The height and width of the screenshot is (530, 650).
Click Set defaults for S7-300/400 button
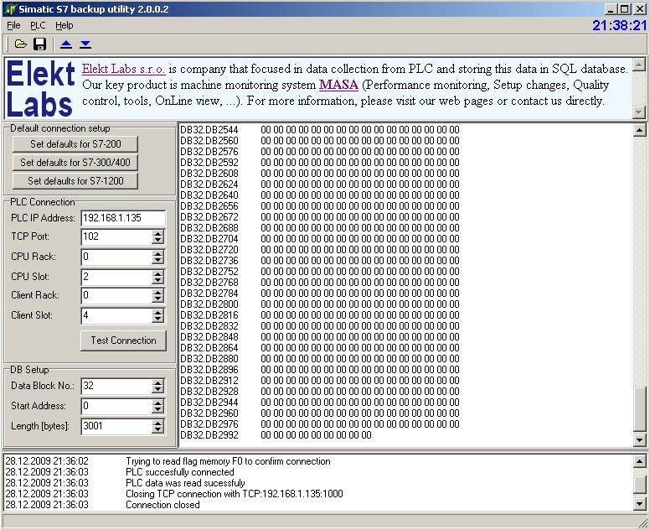[x=75, y=163]
